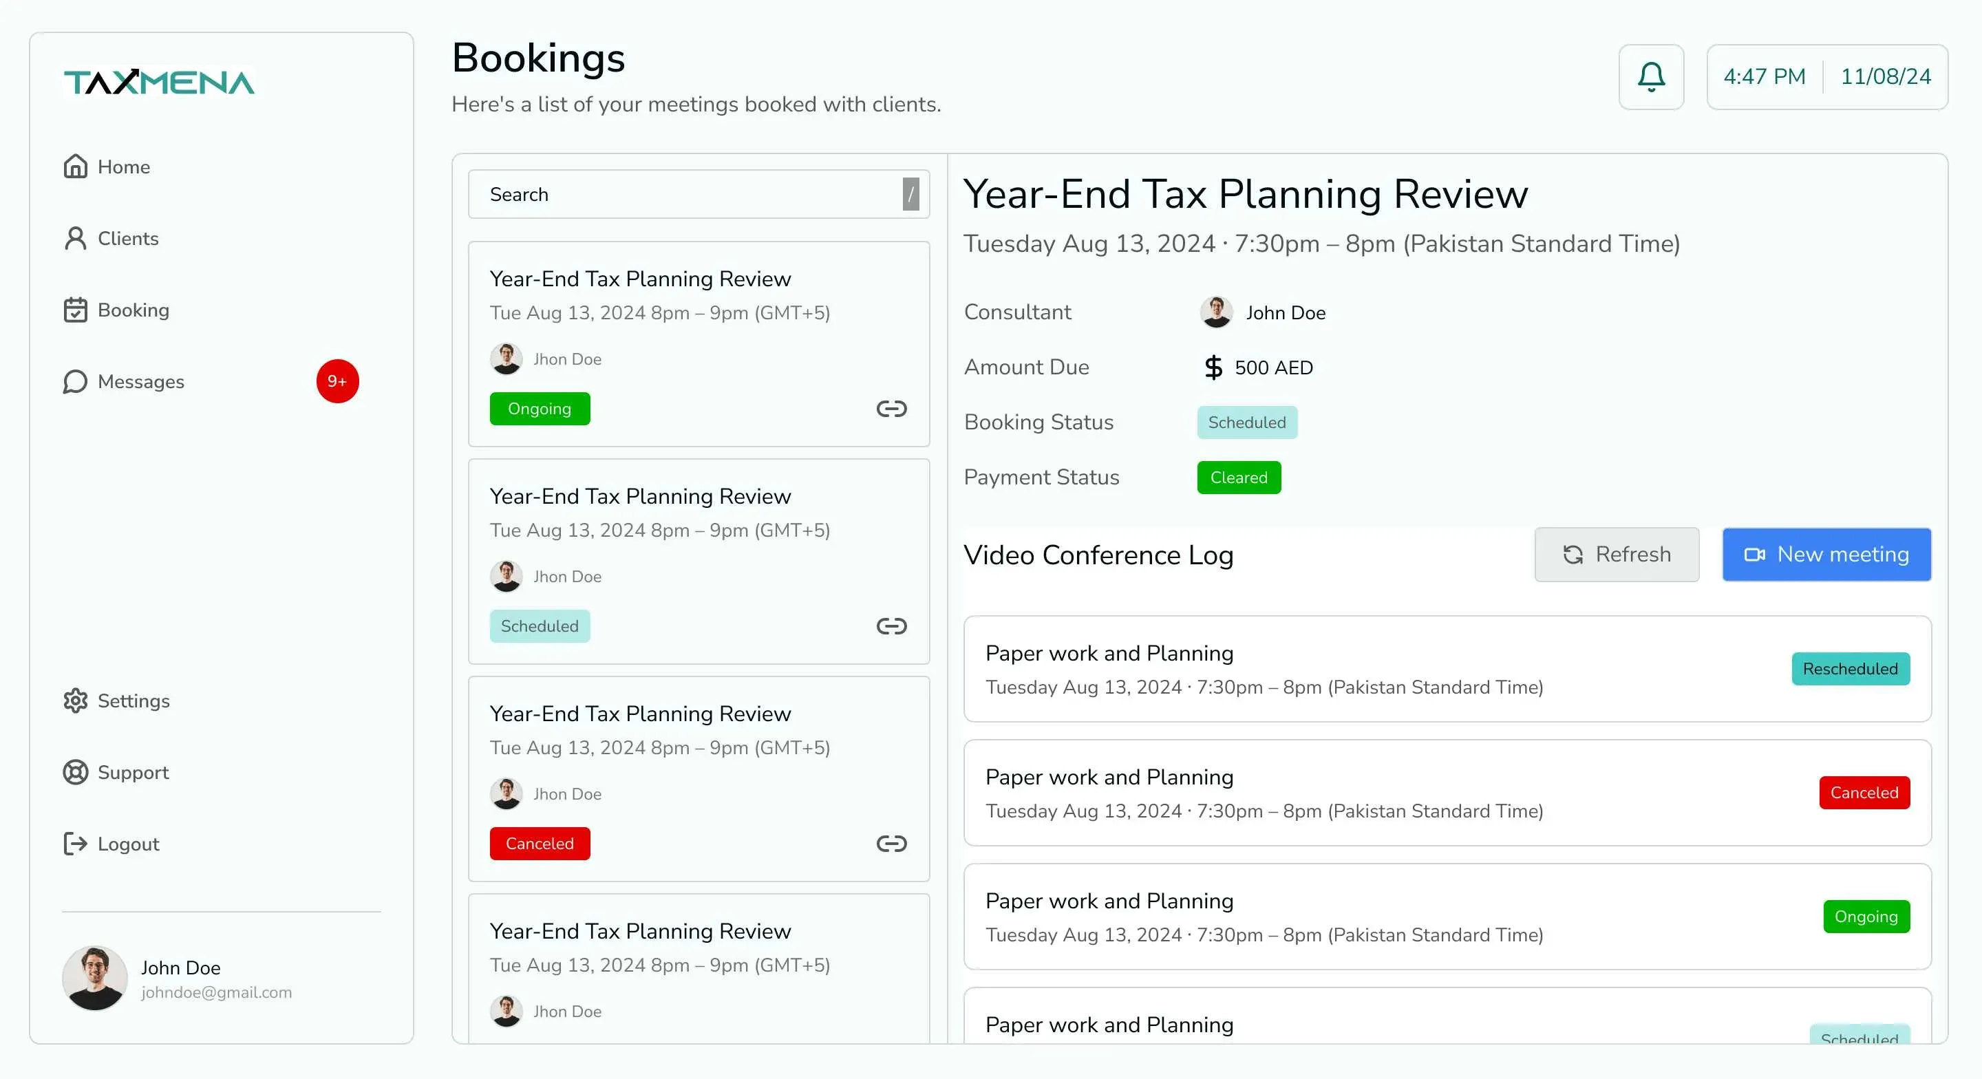Open the Rescheduled Paper work and Planning log entry

coord(1447,669)
